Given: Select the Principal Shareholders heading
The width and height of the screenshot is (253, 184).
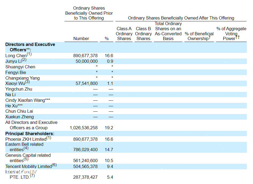Looking at the screenshot, I should point(30,134).
